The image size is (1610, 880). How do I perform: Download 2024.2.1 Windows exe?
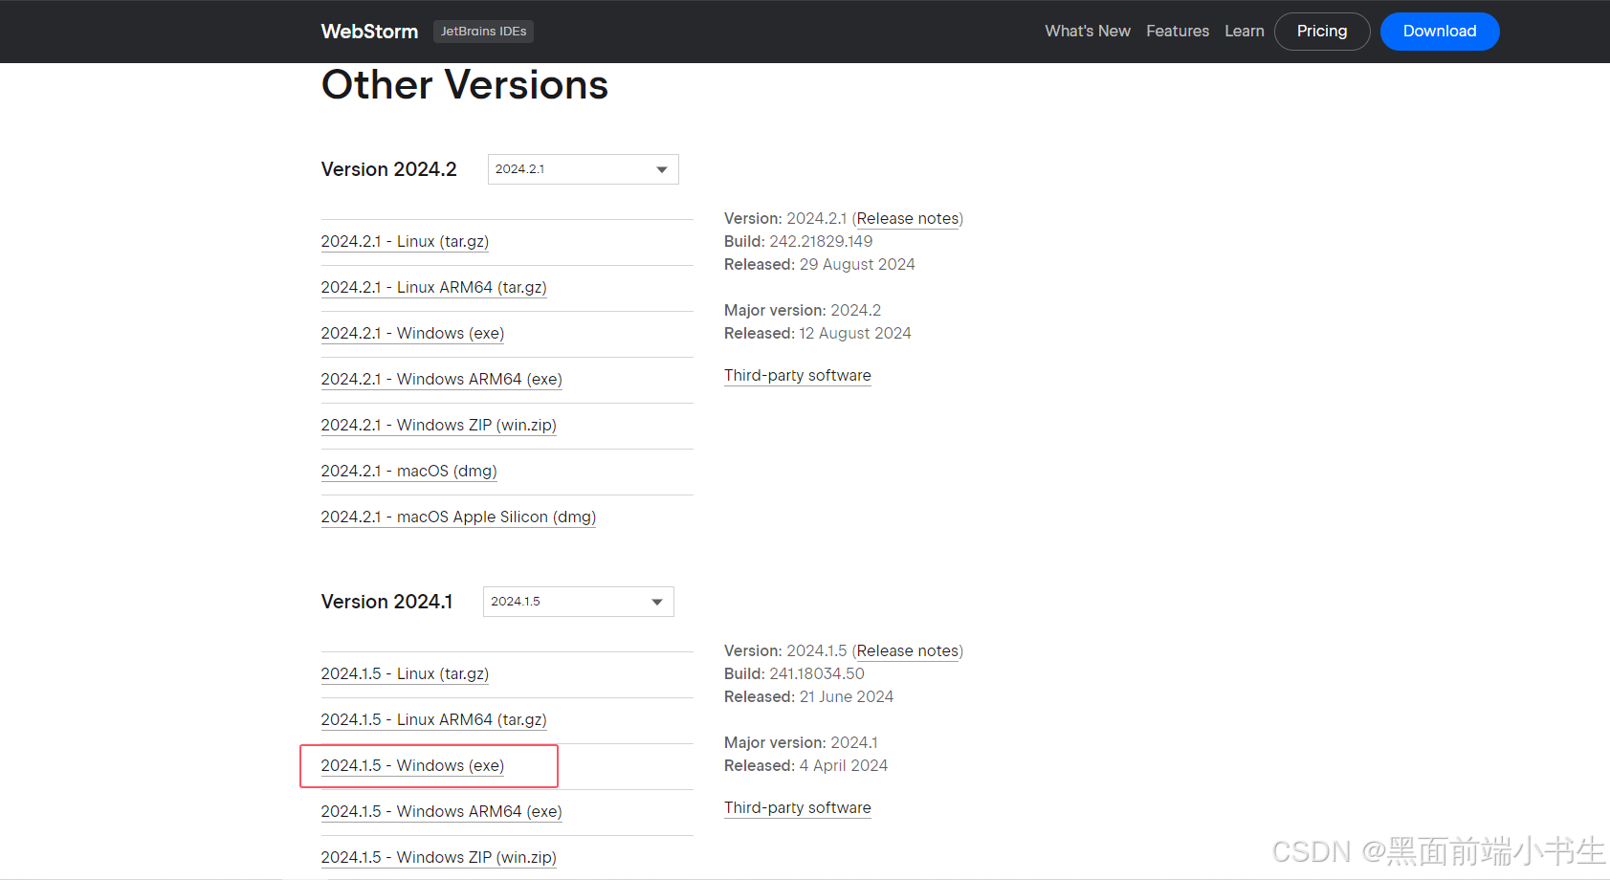[x=412, y=334]
